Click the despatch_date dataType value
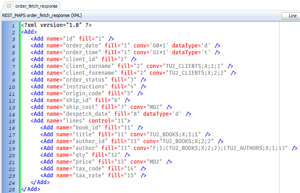300x193 pixels. coord(177,114)
